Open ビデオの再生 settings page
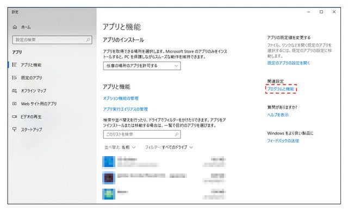Image resolution: width=348 pixels, height=212 pixels. coord(31,117)
